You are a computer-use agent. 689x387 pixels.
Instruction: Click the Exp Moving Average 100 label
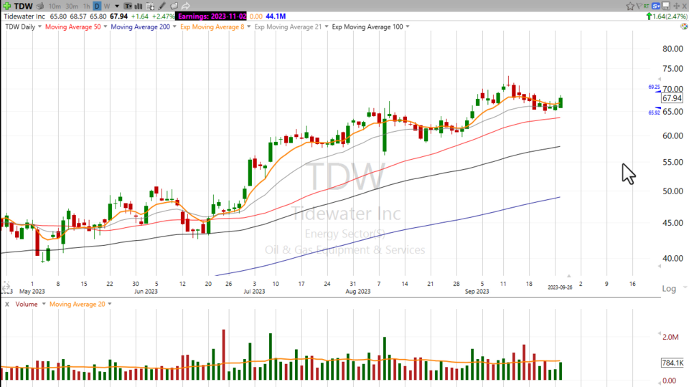[367, 27]
